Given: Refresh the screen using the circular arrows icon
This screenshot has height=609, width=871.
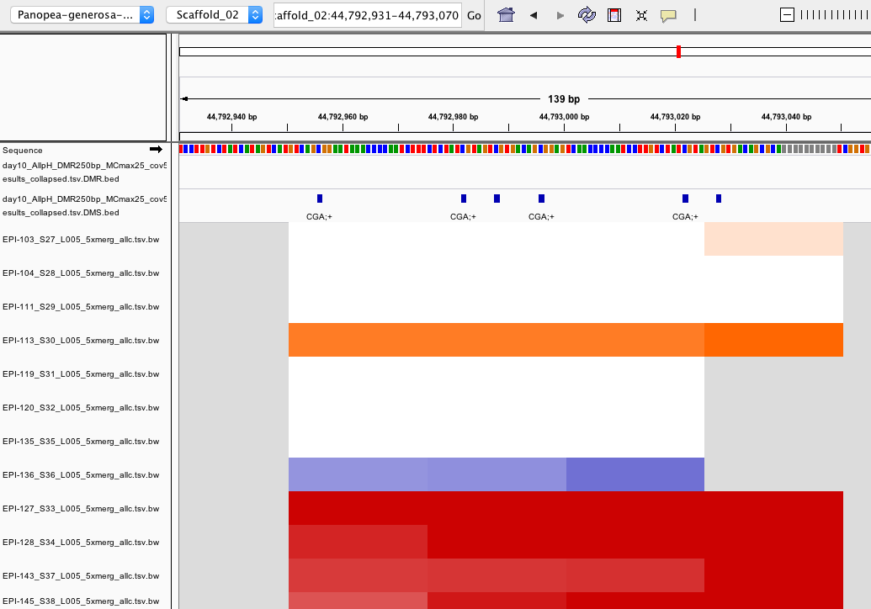Looking at the screenshot, I should point(587,14).
